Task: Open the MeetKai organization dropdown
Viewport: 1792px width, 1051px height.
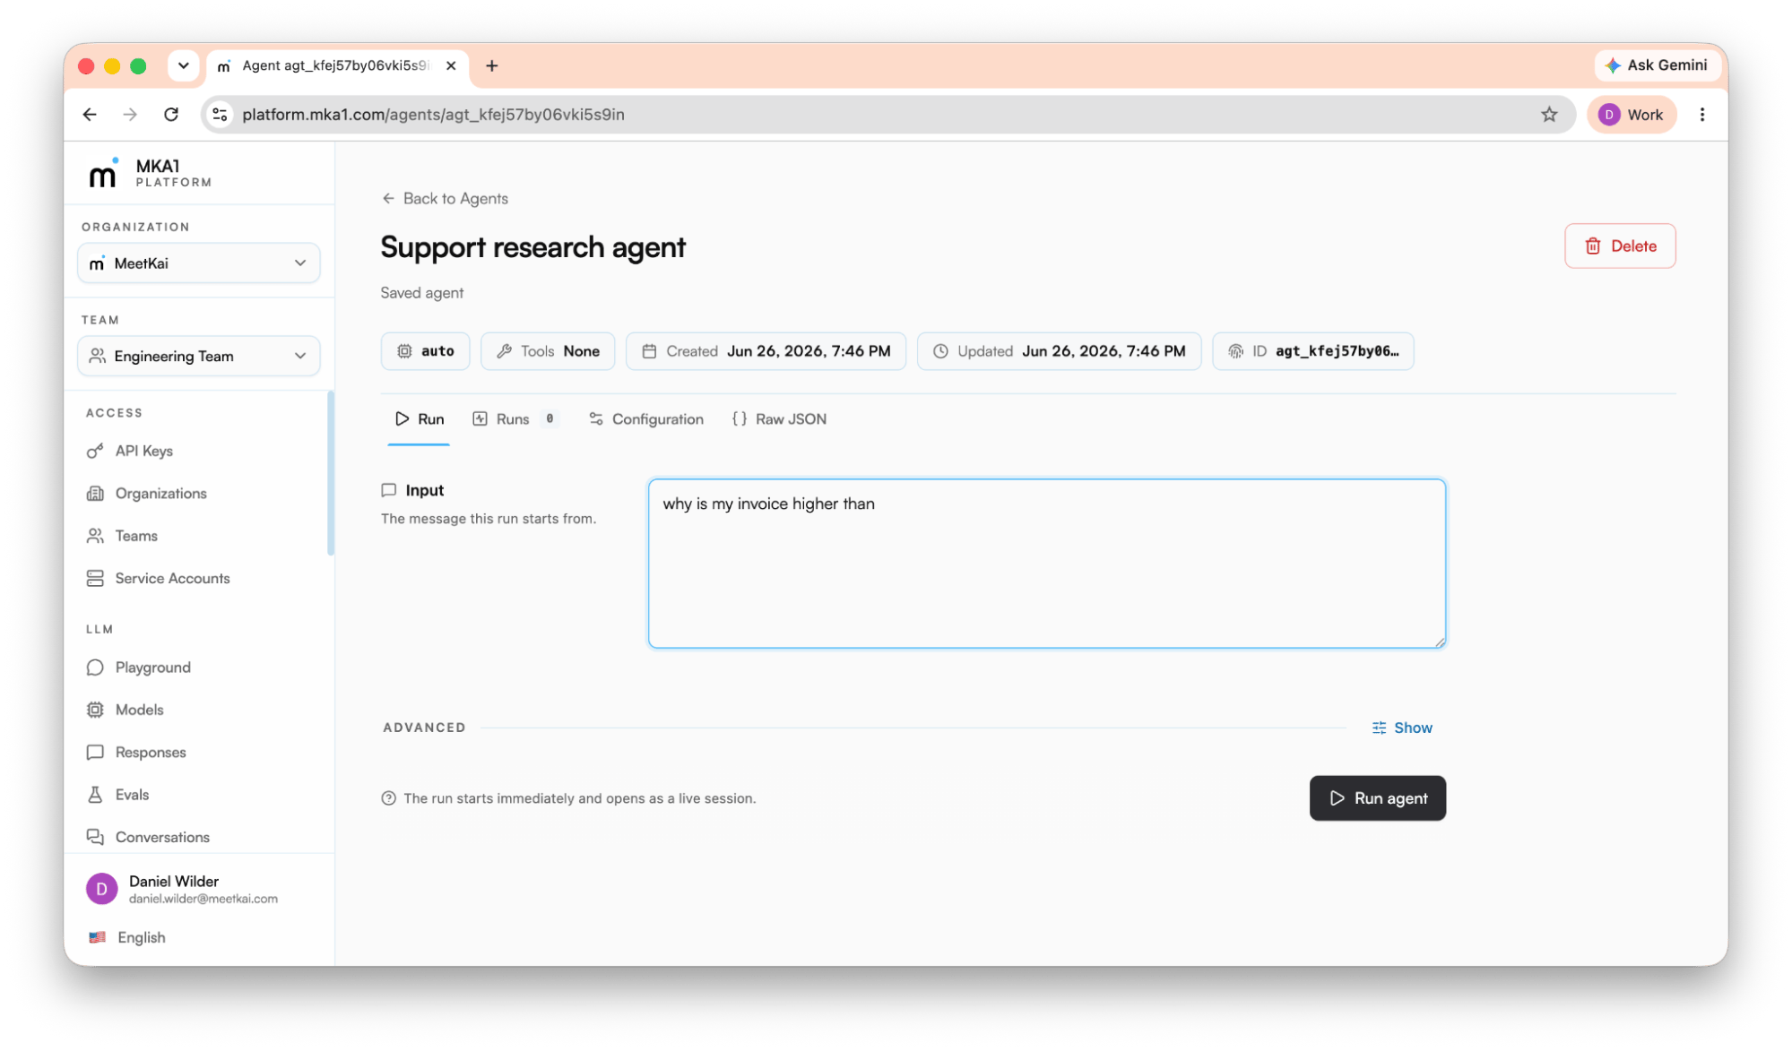Action: pos(199,263)
